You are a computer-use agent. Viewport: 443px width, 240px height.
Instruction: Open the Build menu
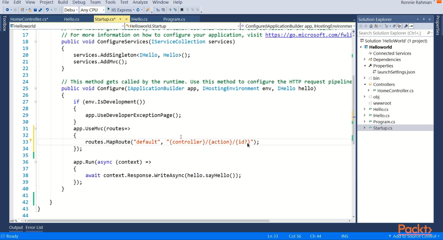tap(63, 2)
